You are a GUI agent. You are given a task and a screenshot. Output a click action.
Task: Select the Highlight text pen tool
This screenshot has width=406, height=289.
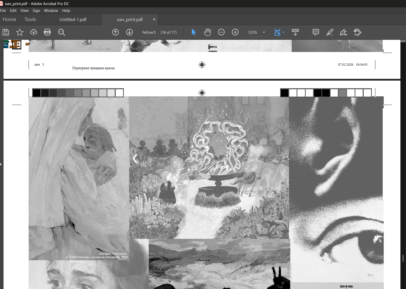[x=330, y=32]
